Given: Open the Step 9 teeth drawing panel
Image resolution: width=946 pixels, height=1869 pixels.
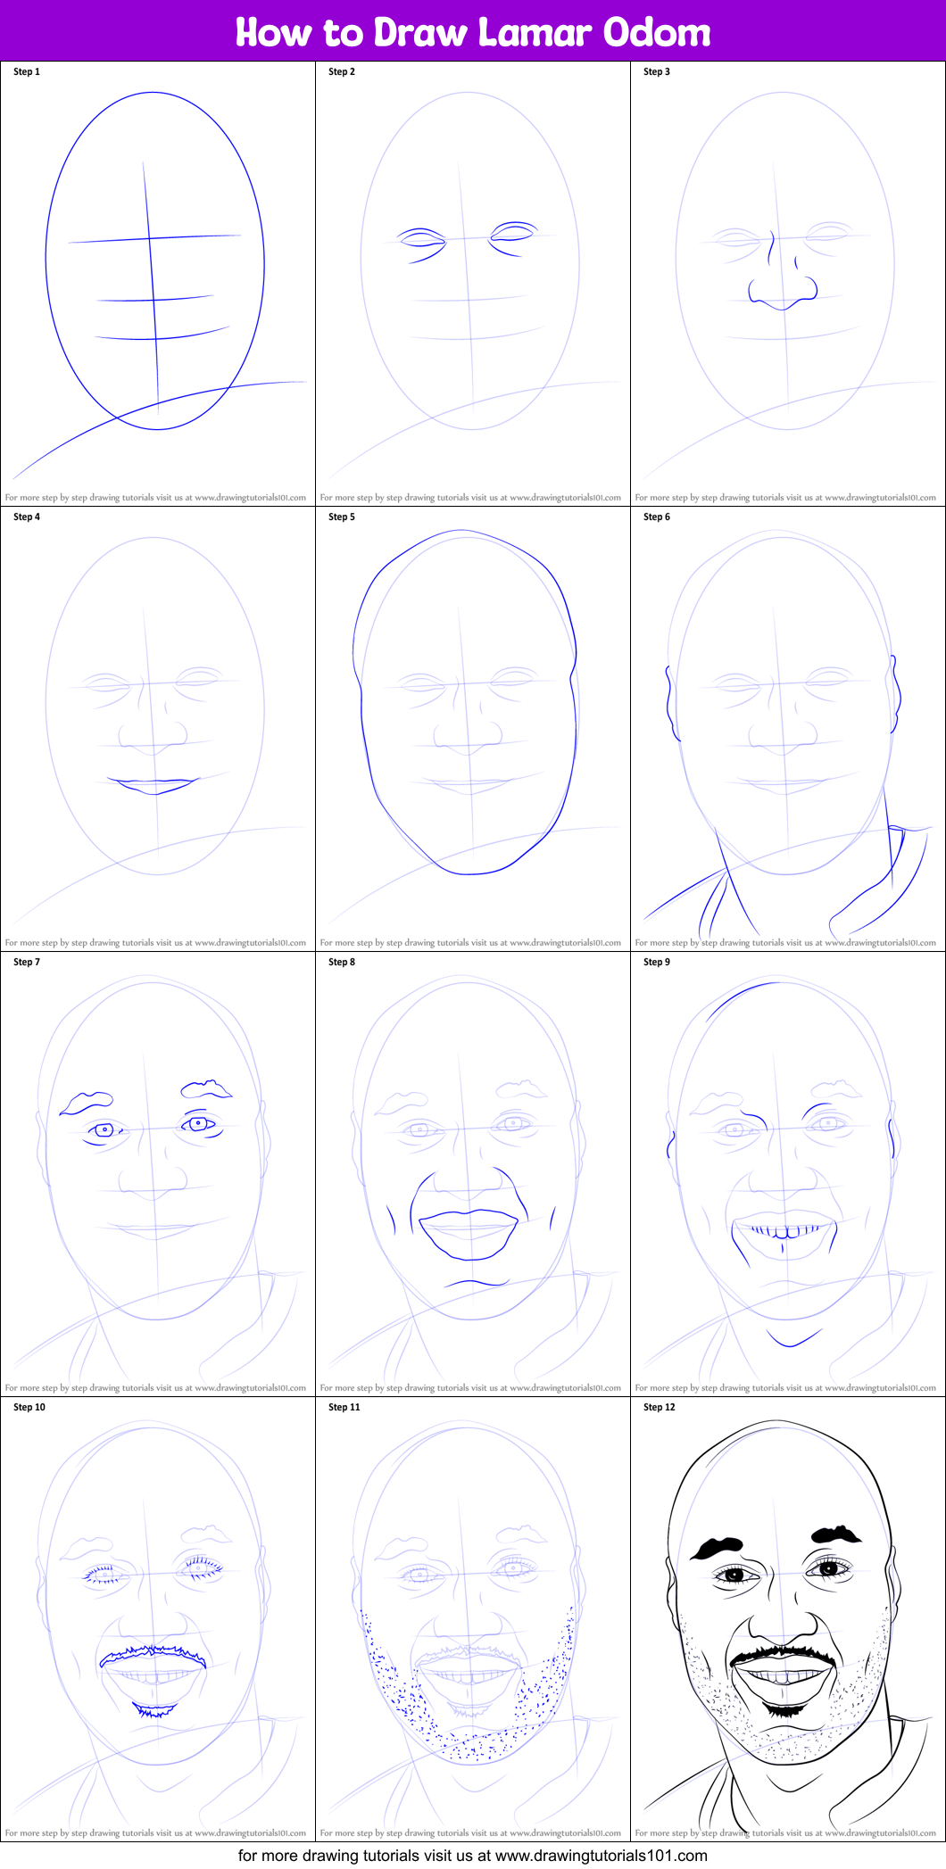Looking at the screenshot, I should coord(788,1174).
